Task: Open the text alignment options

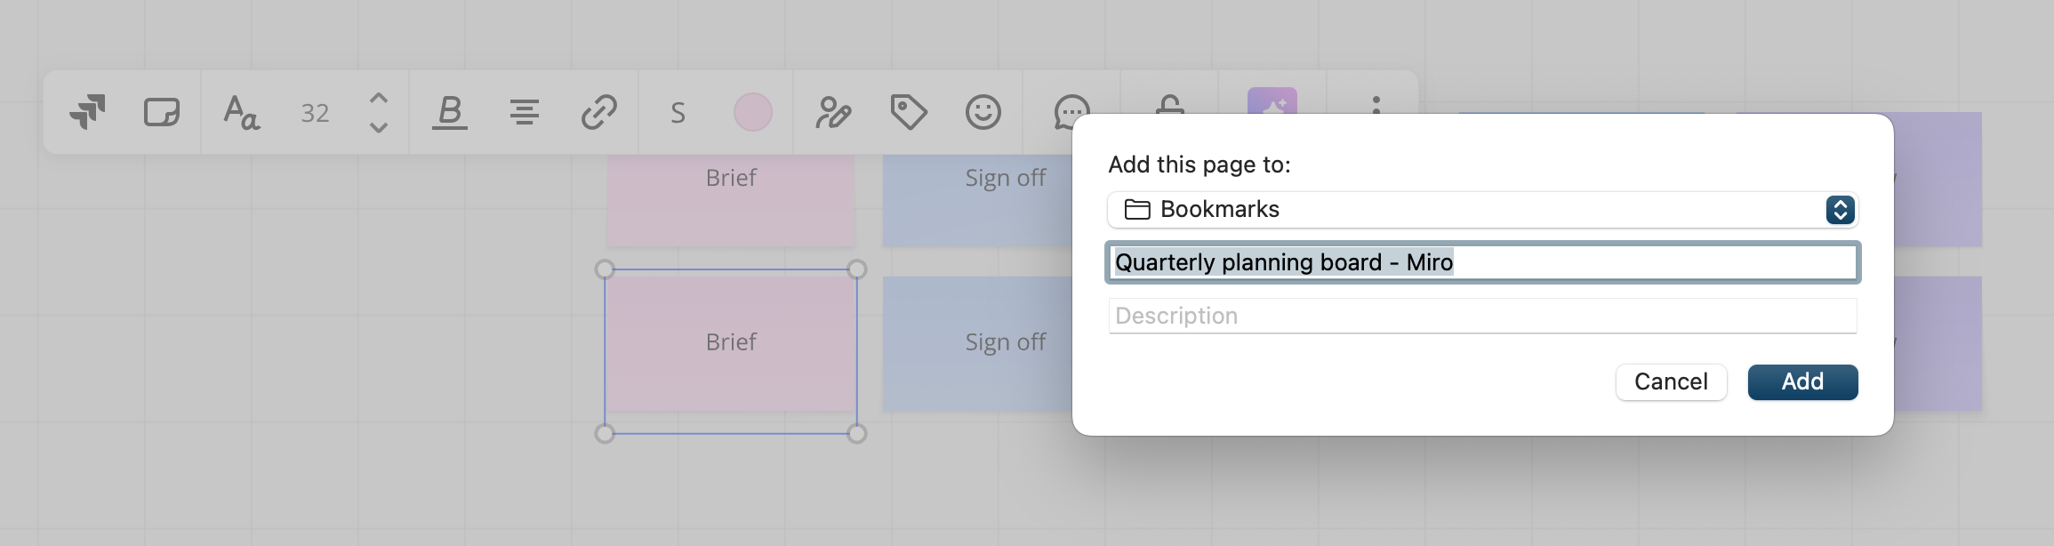Action: click(525, 112)
